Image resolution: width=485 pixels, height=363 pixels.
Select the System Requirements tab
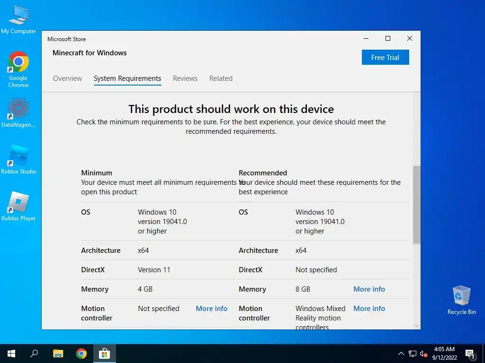coord(127,79)
